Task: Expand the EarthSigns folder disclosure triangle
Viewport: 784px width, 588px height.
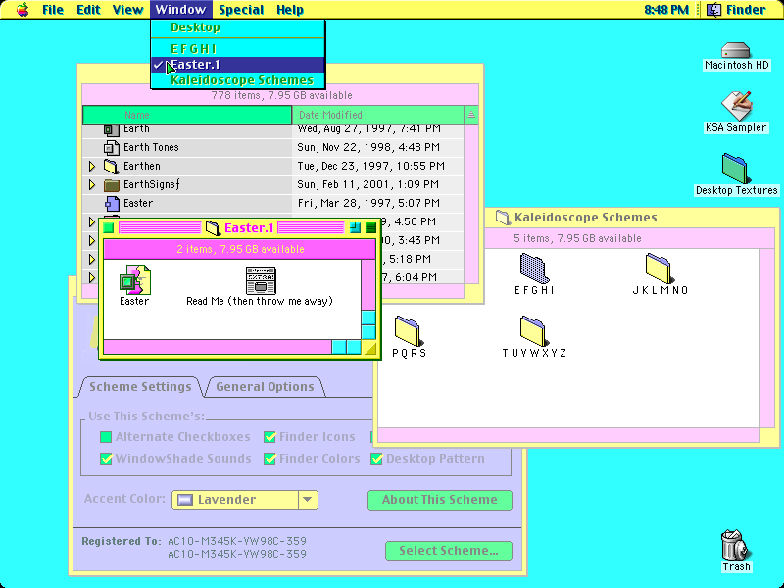Action: coord(92,185)
